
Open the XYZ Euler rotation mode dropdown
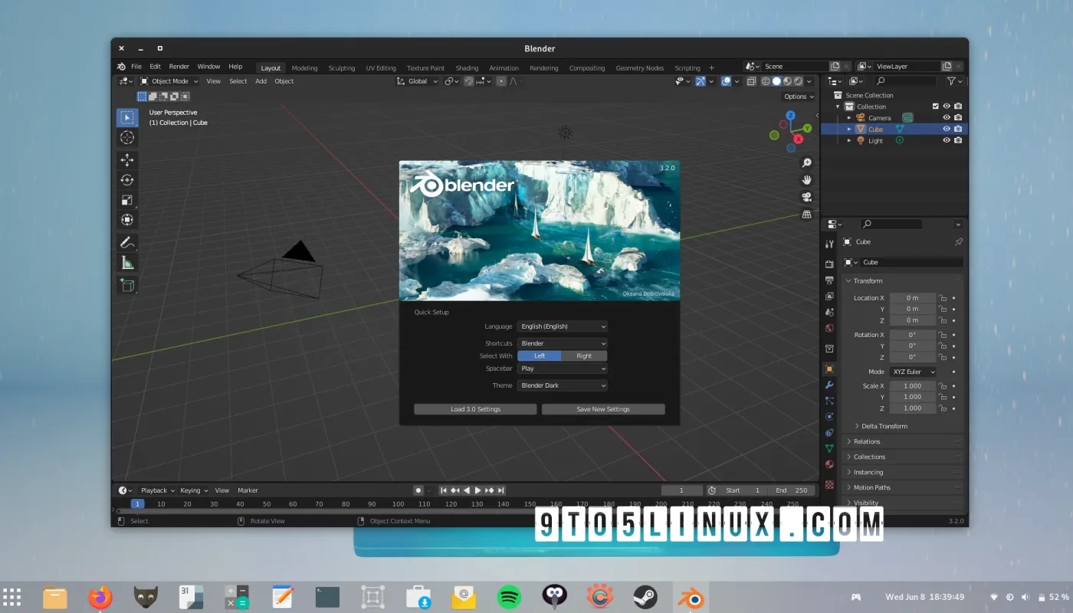pos(913,372)
